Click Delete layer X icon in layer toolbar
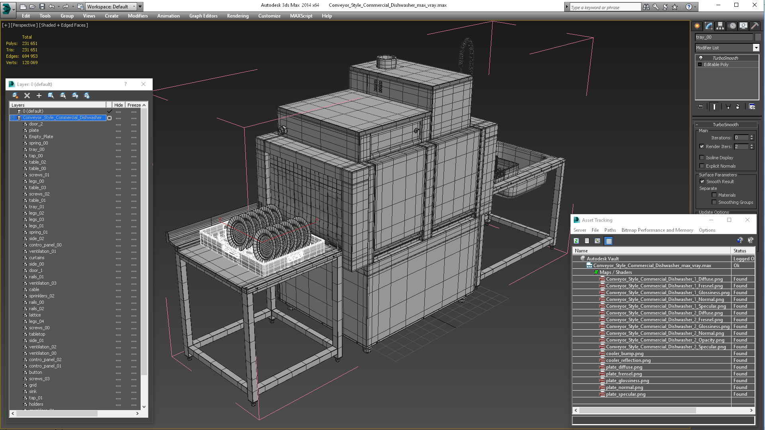This screenshot has width=765, height=430. tap(27, 96)
